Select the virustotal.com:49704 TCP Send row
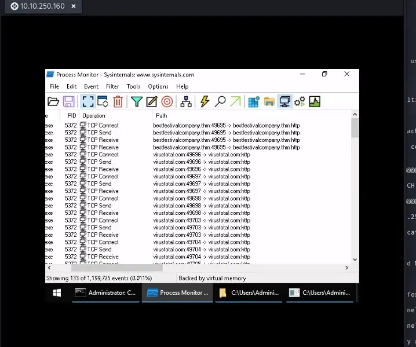The width and height of the screenshot is (416, 347). pos(198,249)
